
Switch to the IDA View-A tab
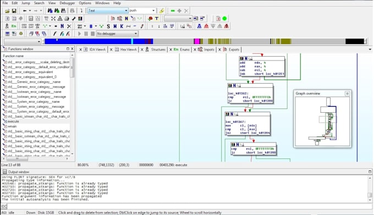pos(95,49)
